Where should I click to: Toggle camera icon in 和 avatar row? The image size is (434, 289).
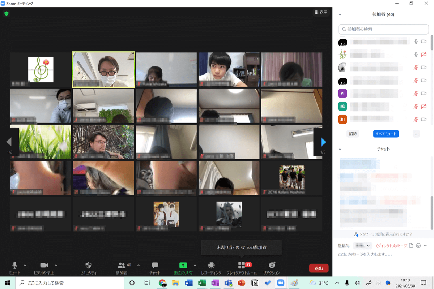tap(424, 119)
